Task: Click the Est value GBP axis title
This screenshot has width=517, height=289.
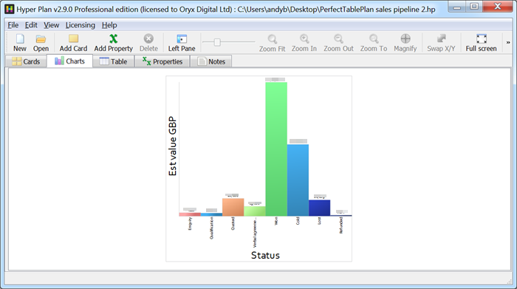Action: [172, 146]
